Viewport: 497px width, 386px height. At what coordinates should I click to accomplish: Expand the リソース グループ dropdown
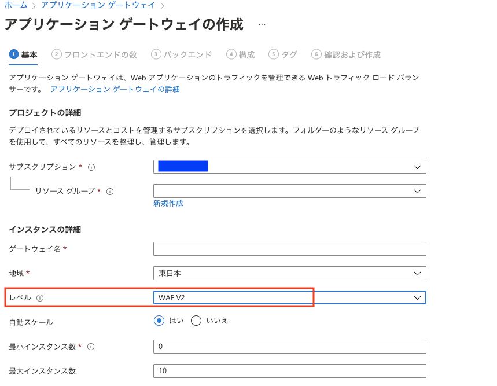290,191
